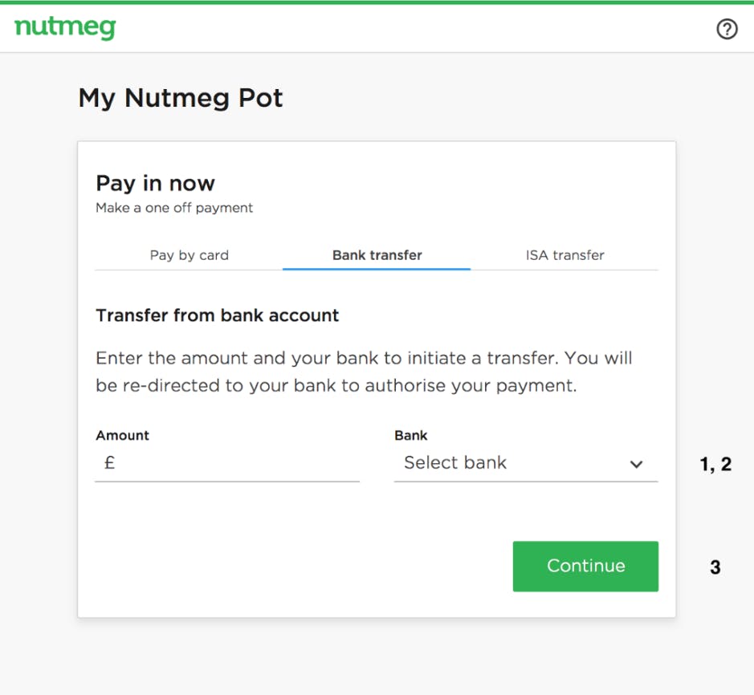Screen dimensions: 754x695
Task: Click the green Continue button
Action: point(585,566)
